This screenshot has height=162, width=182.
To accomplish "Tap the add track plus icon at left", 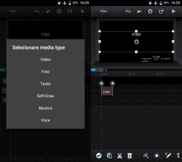I will (x=4, y=100).
